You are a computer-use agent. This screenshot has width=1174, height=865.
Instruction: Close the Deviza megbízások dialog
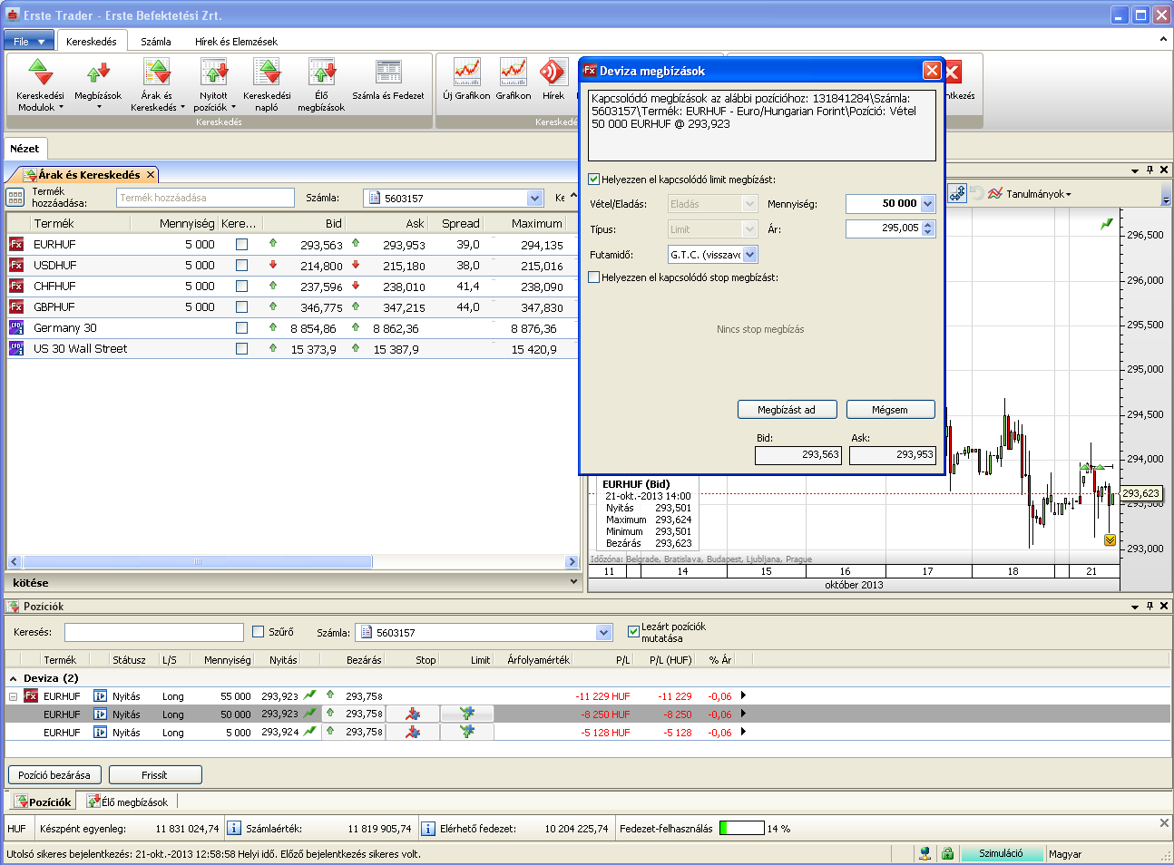(x=932, y=71)
